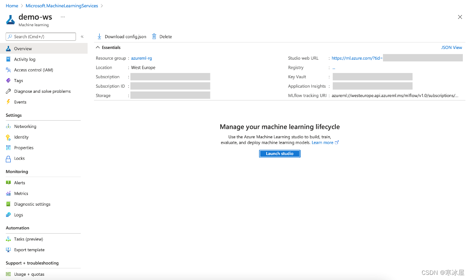Image resolution: width=471 pixels, height=280 pixels.
Task: Collapse the left navigation pane
Action: pos(82,37)
